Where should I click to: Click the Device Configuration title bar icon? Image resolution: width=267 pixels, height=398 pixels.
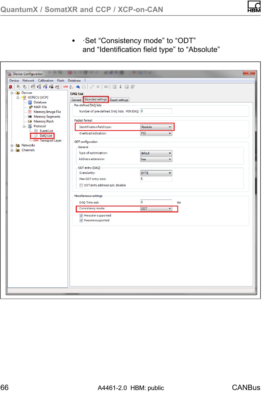[10, 74]
